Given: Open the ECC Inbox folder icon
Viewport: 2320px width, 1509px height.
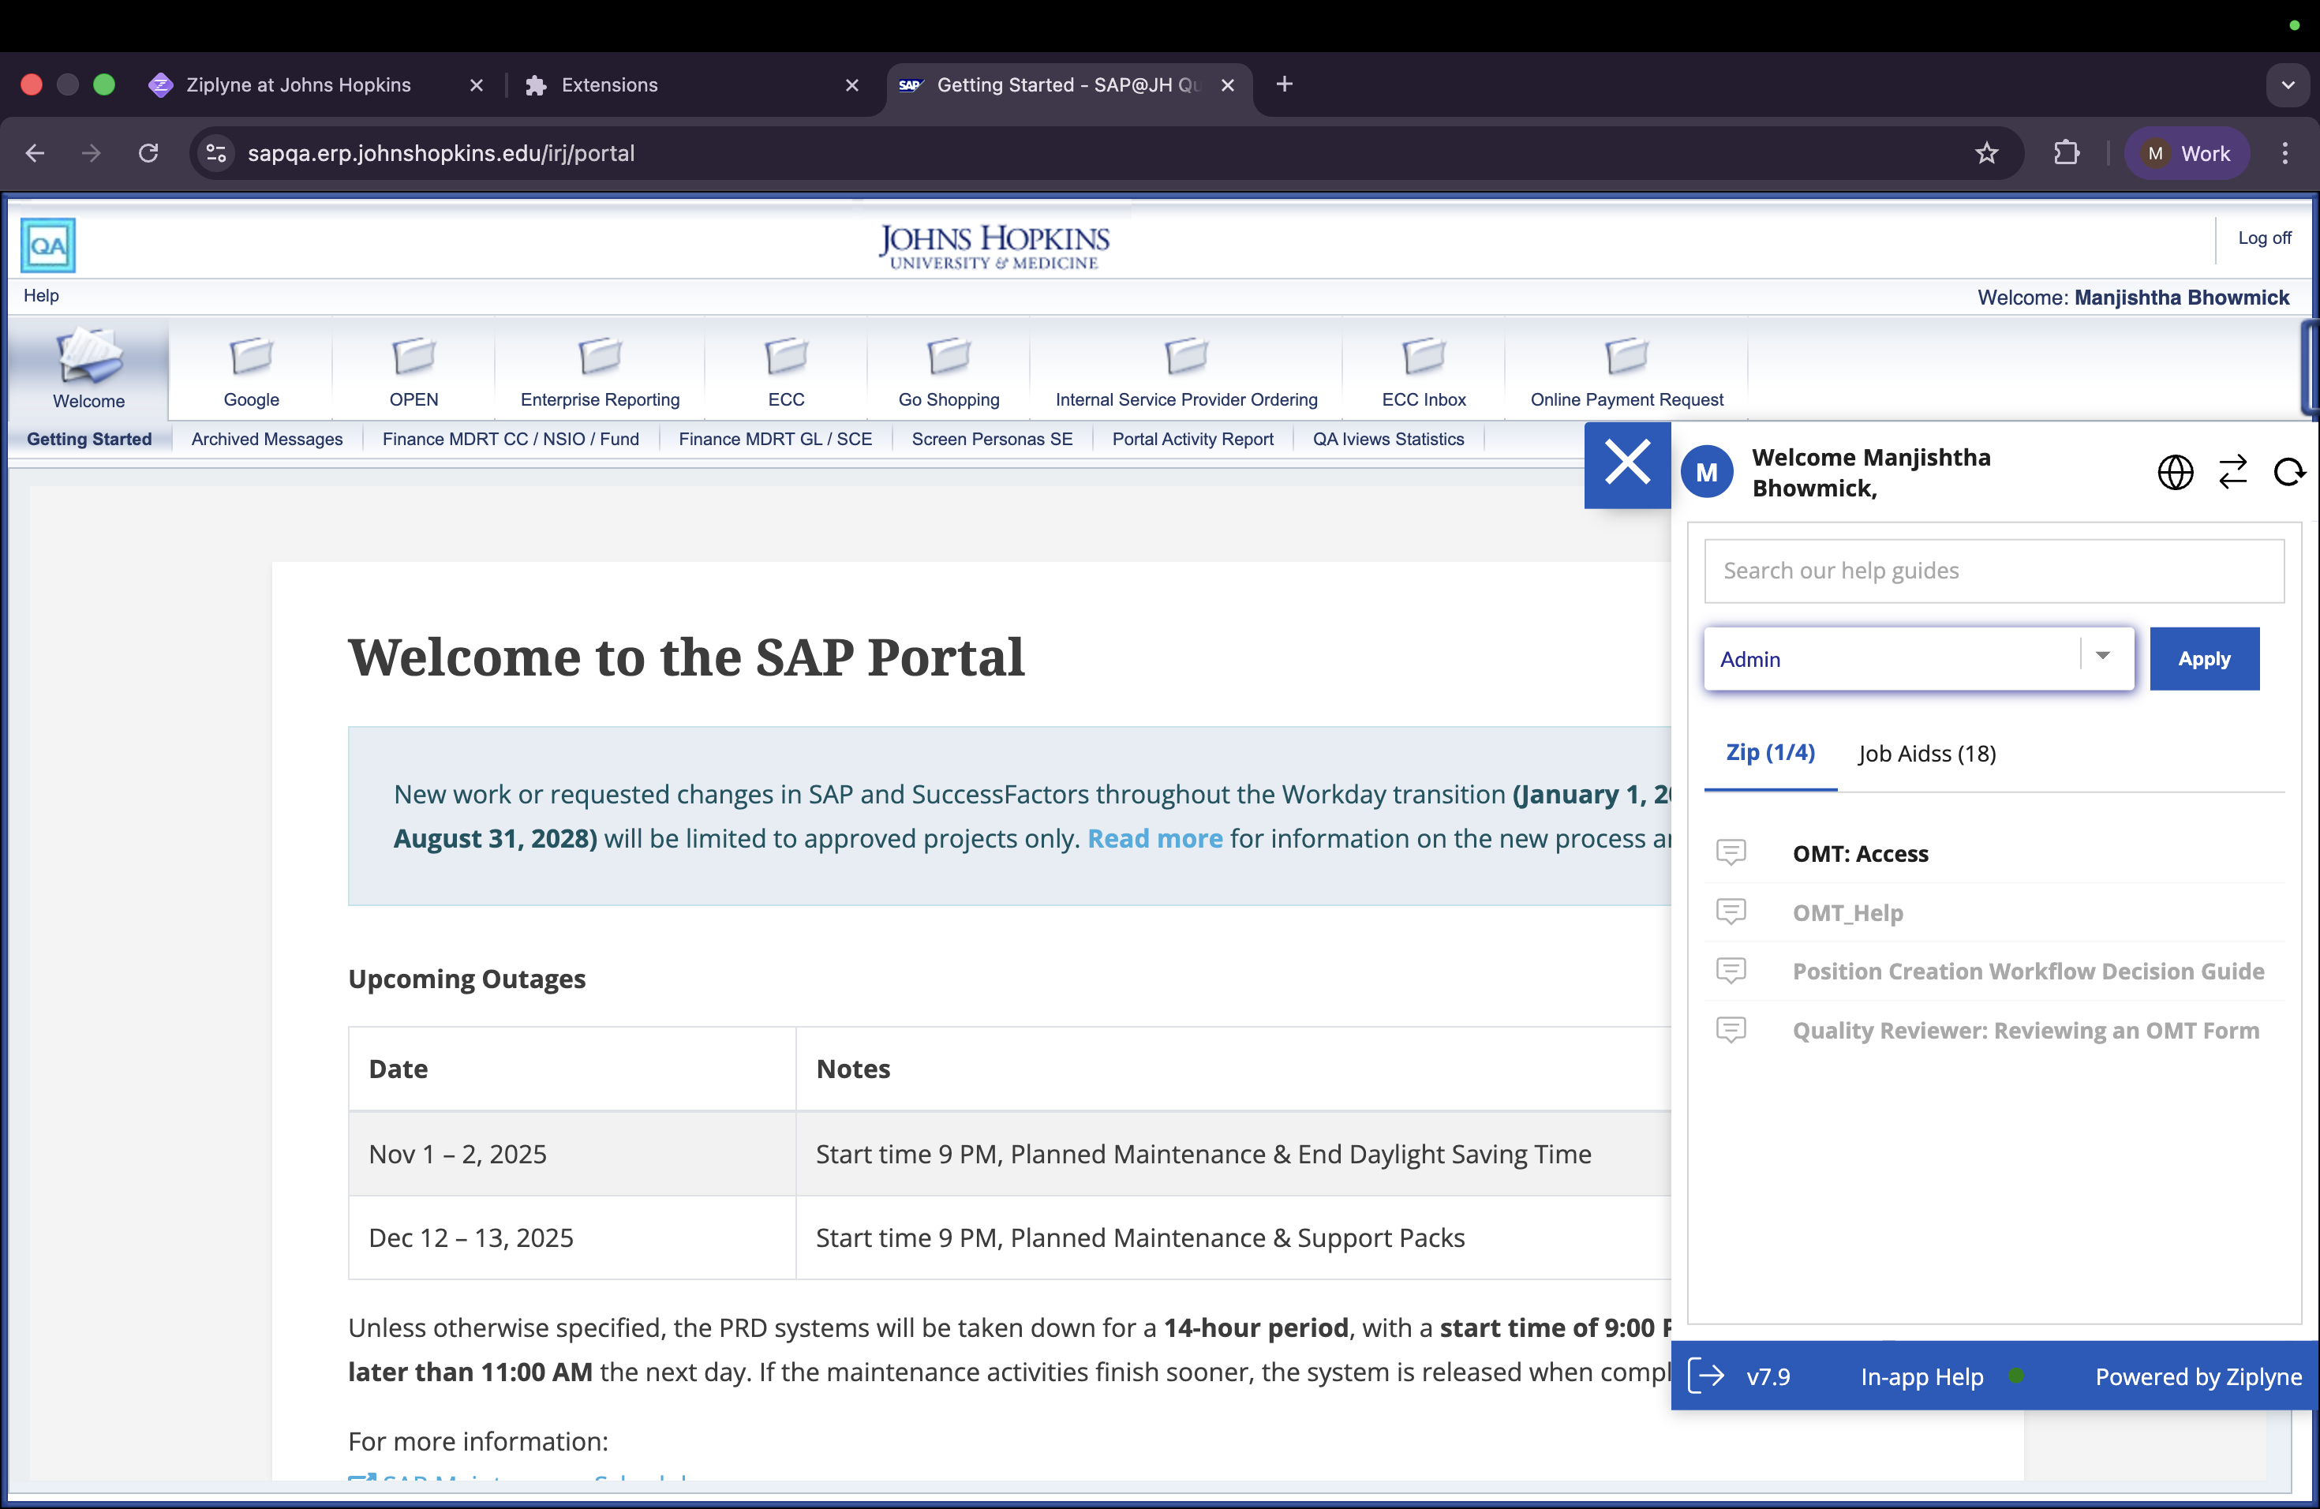Looking at the screenshot, I should click(x=1424, y=358).
